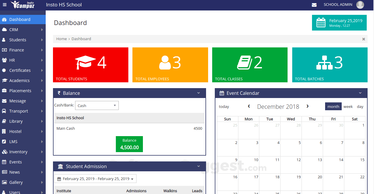Click the hamburger menu icon top left
Screen dimensions: 374x194
tap(4, 4)
